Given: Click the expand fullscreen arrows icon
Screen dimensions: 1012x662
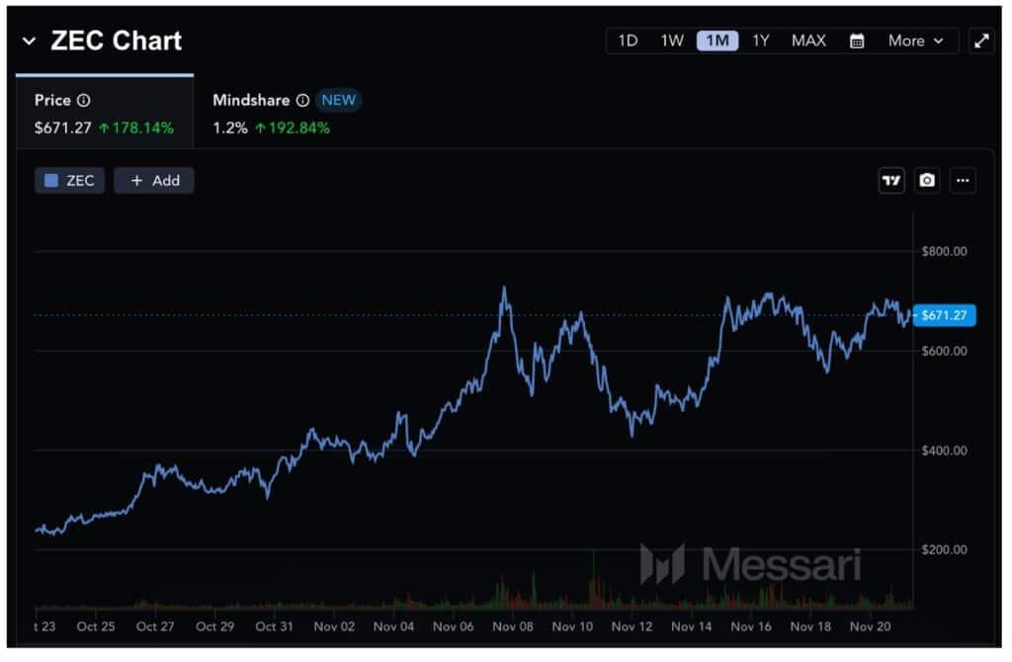Looking at the screenshot, I should (x=981, y=41).
